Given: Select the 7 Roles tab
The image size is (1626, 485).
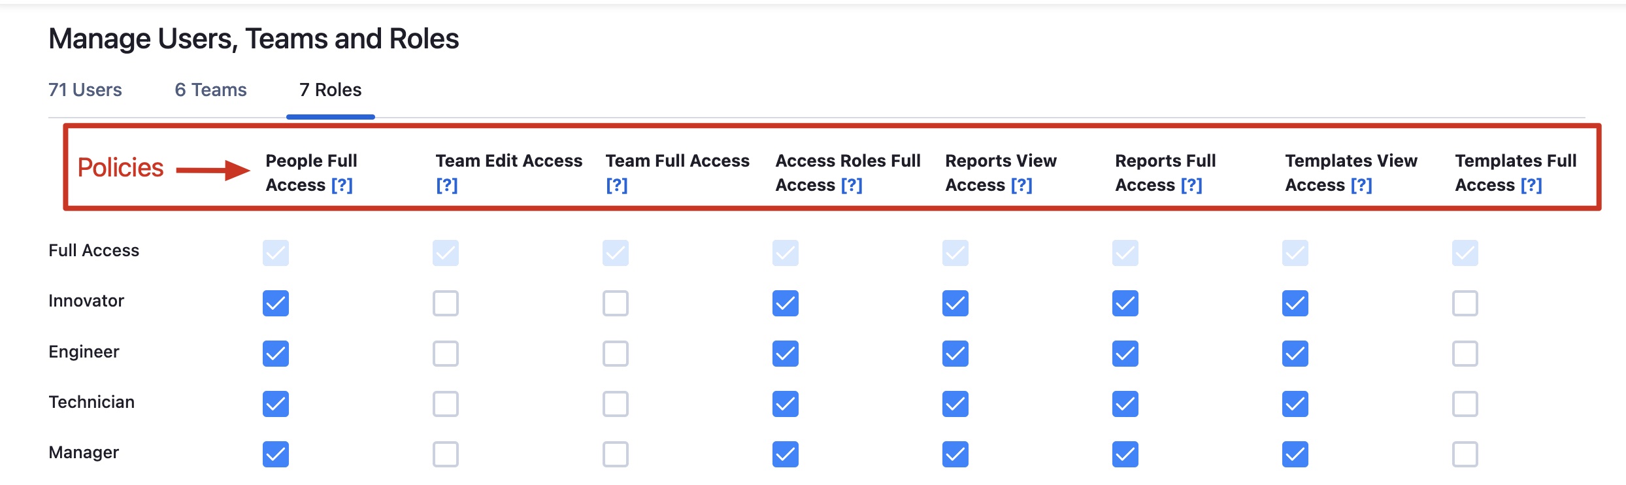Looking at the screenshot, I should [330, 90].
